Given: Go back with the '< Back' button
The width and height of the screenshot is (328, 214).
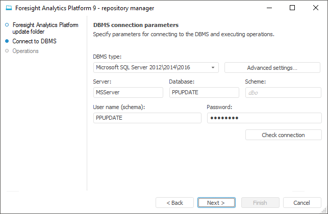Looking at the screenshot, I should click(x=175, y=203).
